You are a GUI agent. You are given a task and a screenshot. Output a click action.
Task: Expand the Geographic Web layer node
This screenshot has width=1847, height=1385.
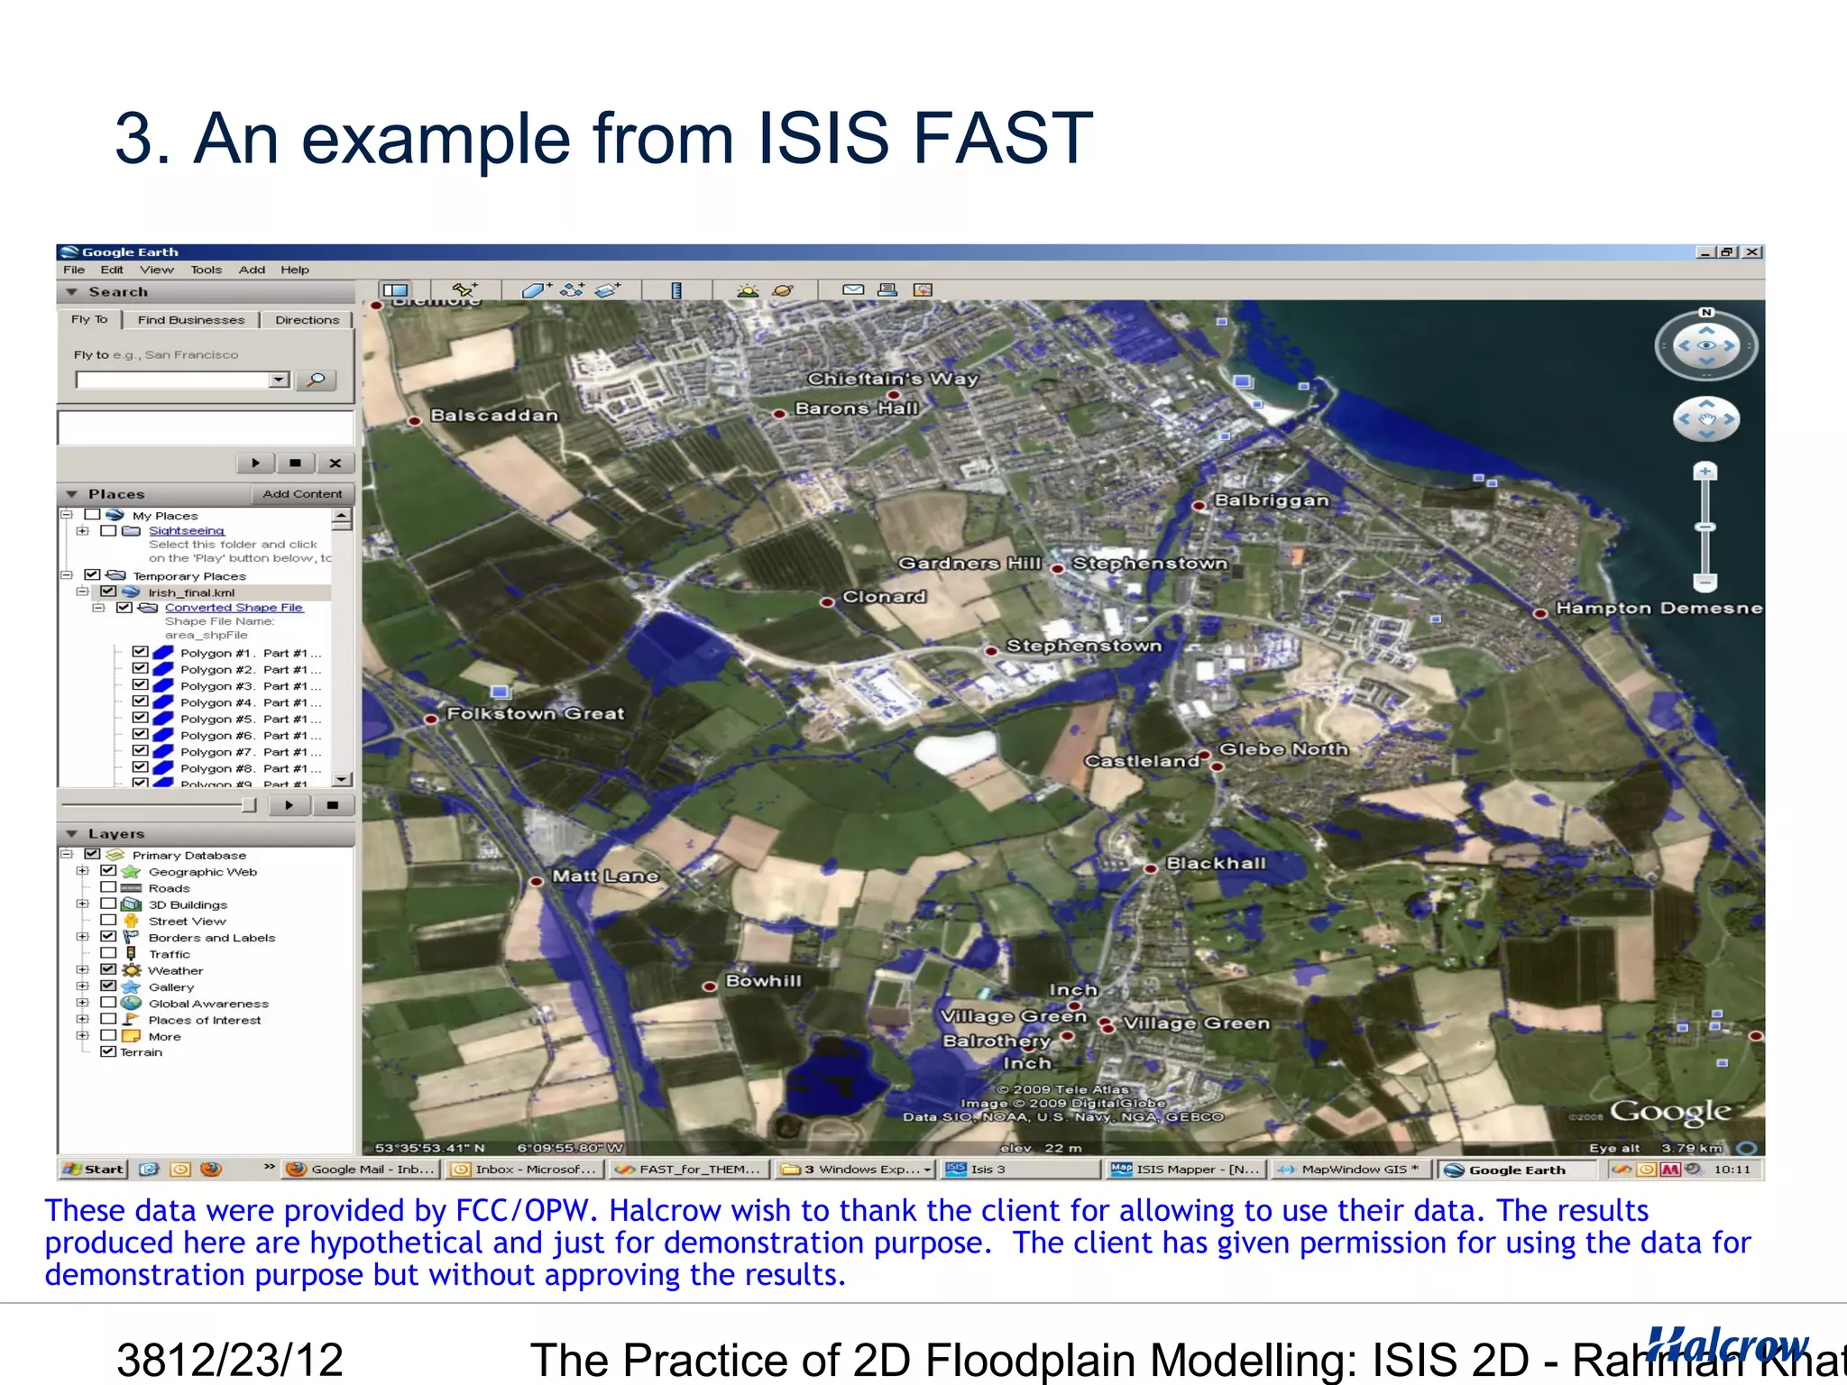[83, 871]
